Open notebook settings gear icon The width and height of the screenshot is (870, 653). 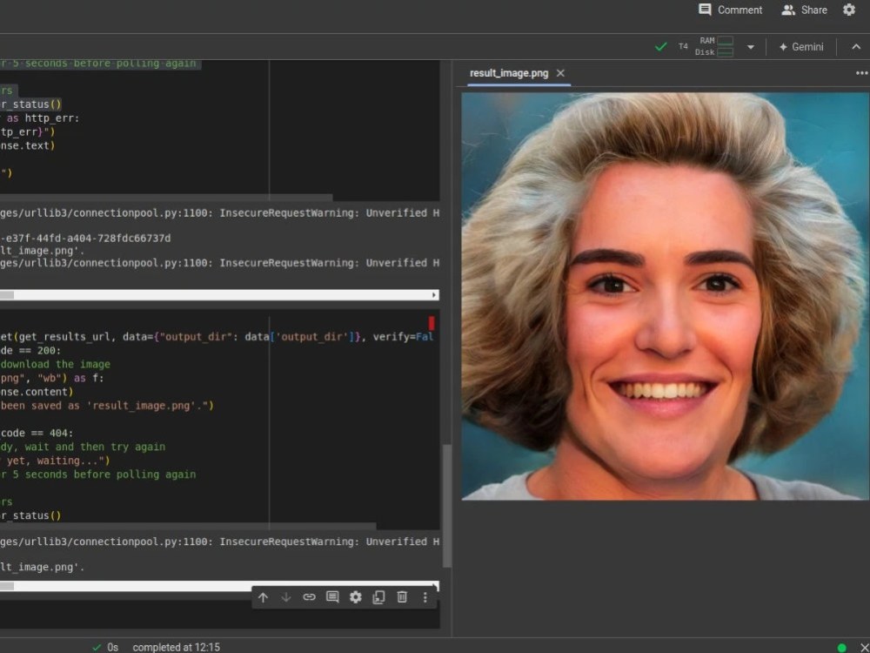(849, 10)
